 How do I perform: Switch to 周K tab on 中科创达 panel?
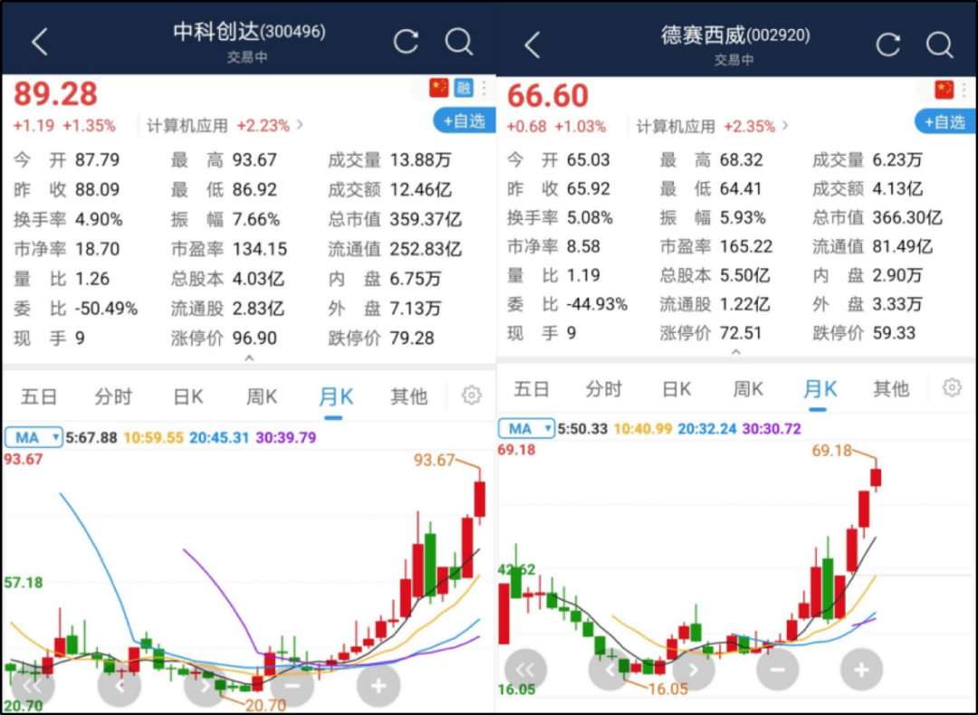[262, 396]
